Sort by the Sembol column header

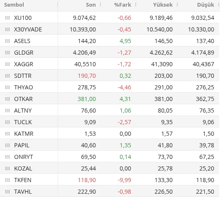click(x=14, y=5)
